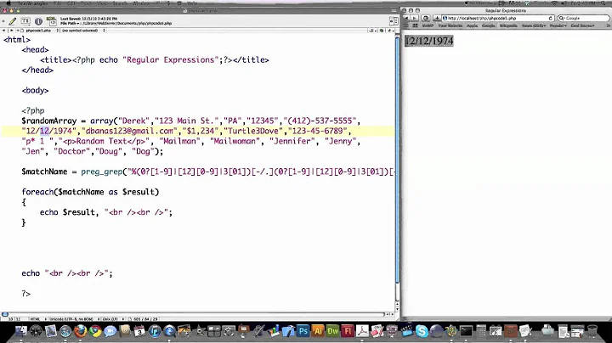This screenshot has height=343, width=612.
Task: Toggle the documents drawer icon at toolbar right
Action: click(x=394, y=21)
